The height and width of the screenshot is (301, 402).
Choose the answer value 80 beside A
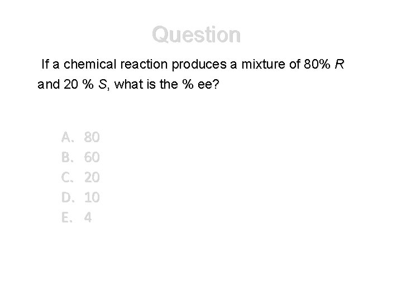tap(92, 137)
